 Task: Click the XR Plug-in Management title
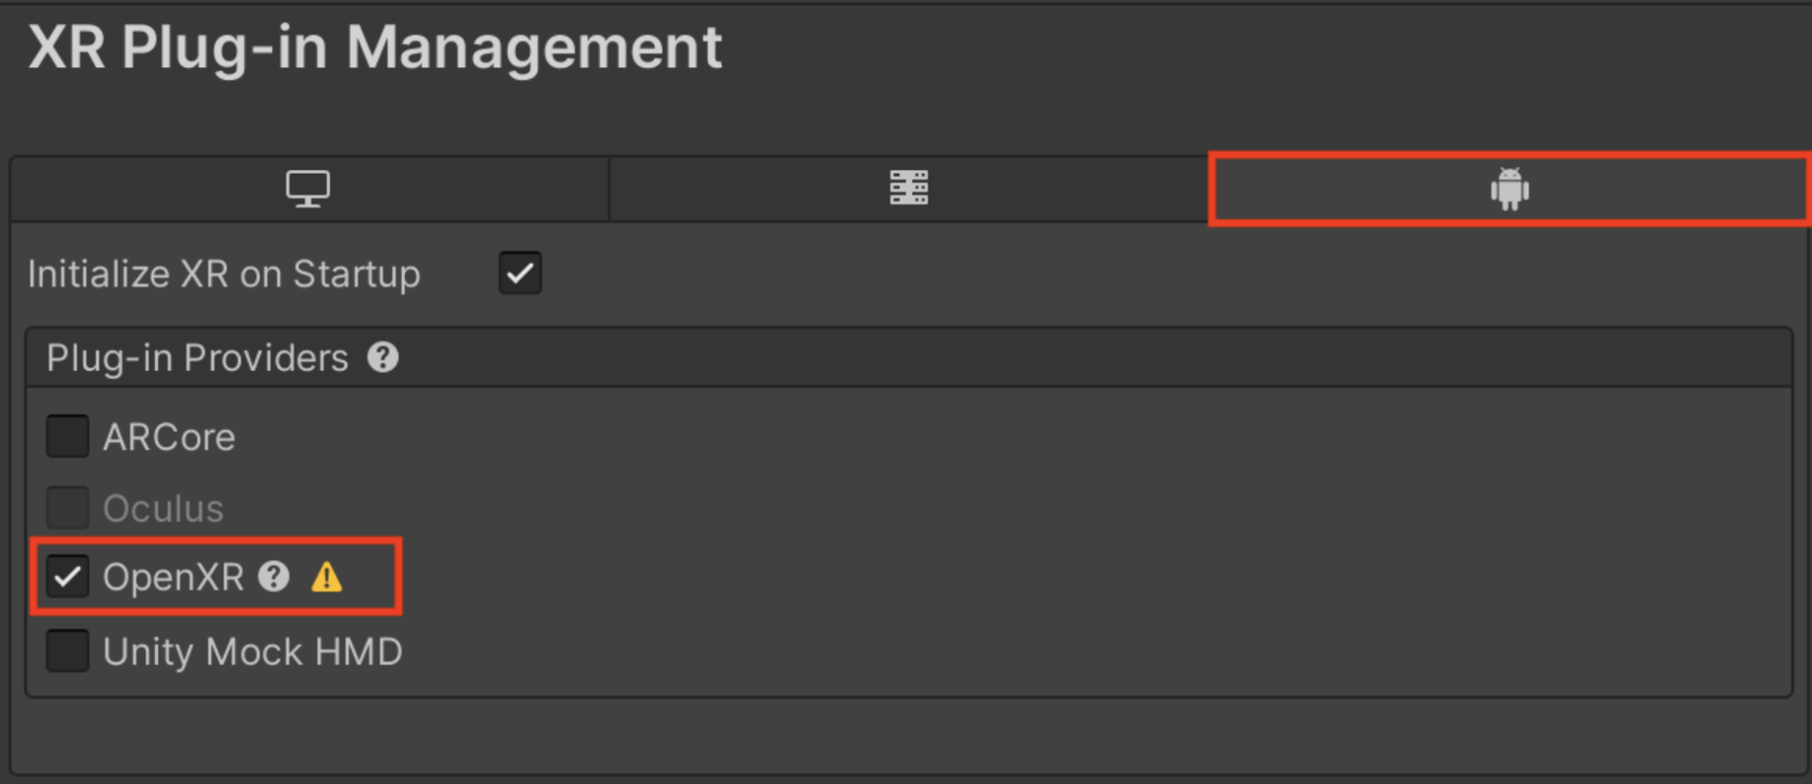[x=375, y=47]
